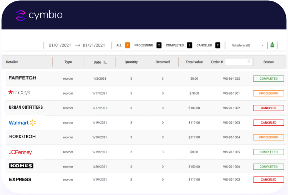Click CANCELED status badge for Urban Outfitters
Viewport: 288px width, 195px height.
pyautogui.click(x=269, y=108)
